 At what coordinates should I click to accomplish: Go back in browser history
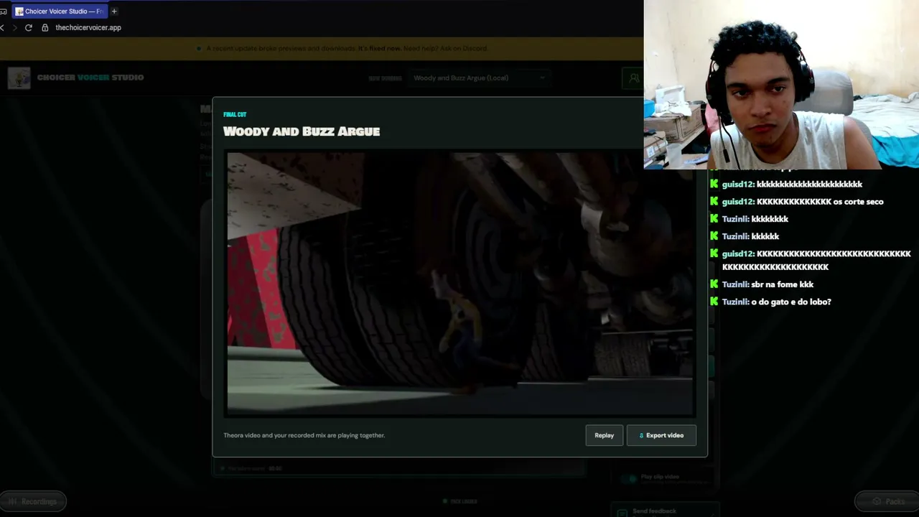[x=3, y=27]
